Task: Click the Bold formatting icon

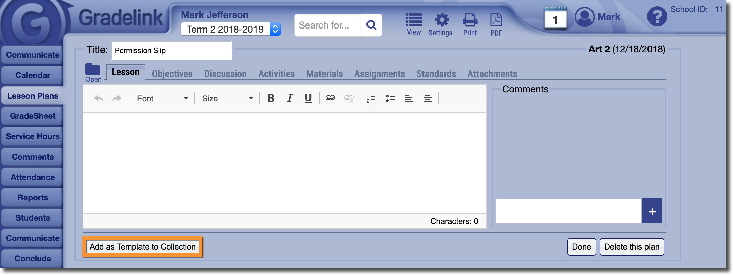Action: point(271,98)
